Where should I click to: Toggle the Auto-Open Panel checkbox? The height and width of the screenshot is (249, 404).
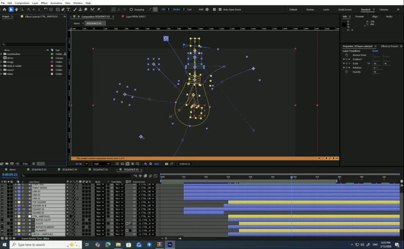click(x=220, y=10)
